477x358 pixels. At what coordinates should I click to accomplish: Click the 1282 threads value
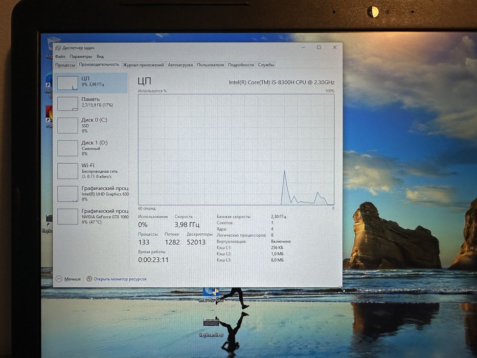pos(172,242)
